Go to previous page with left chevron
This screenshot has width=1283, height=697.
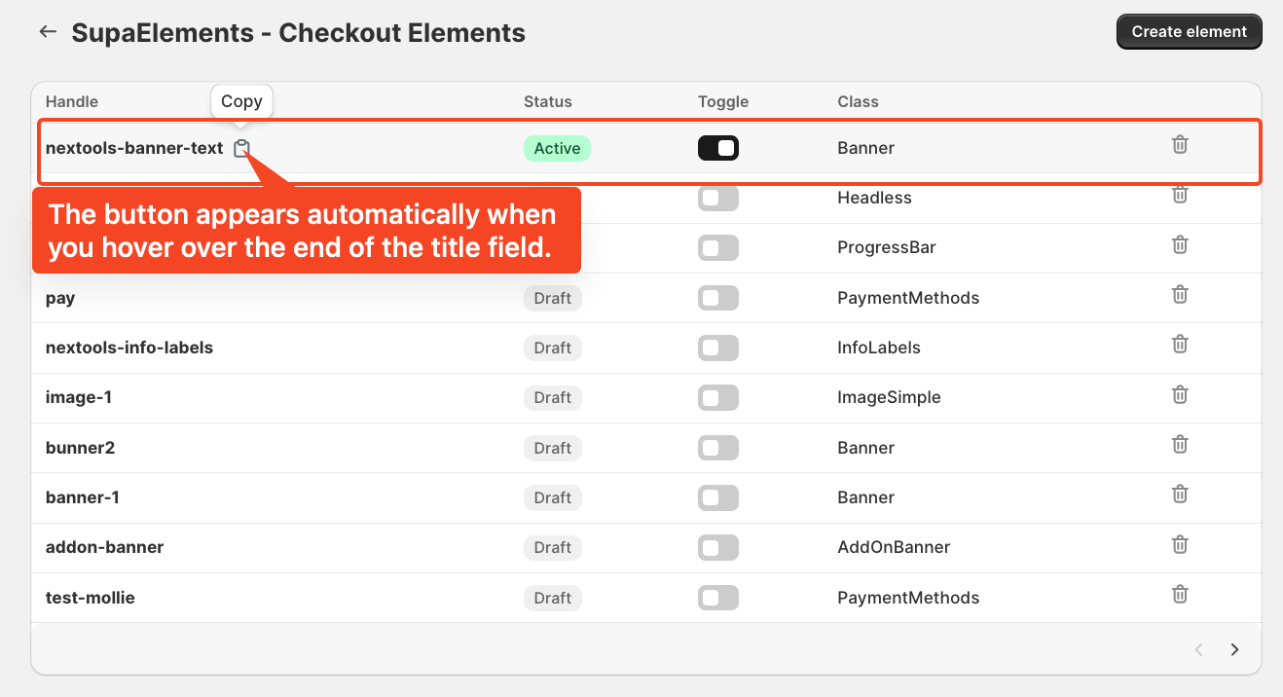(1199, 649)
